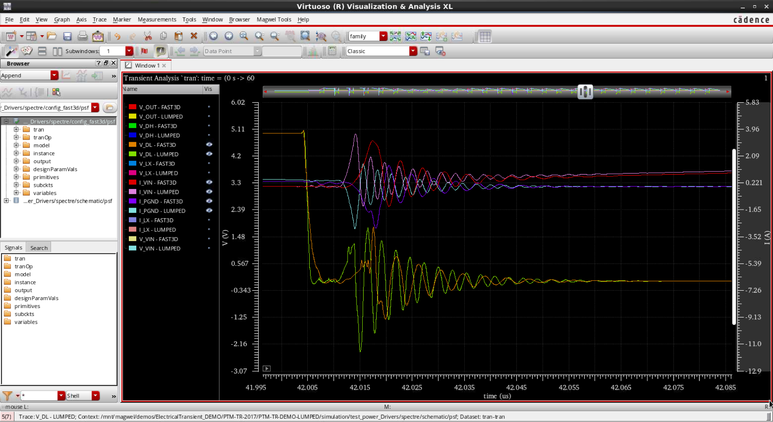773x422 pixels.
Task: Click the Browser help question mark icon
Action: coord(98,63)
